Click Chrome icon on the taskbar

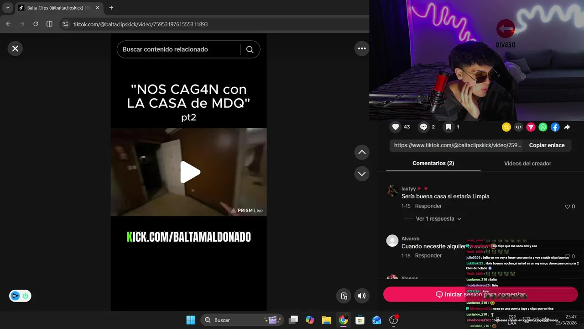click(x=343, y=320)
